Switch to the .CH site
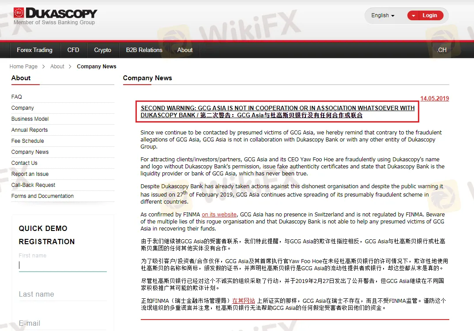The image size is (474, 331). coord(441,50)
